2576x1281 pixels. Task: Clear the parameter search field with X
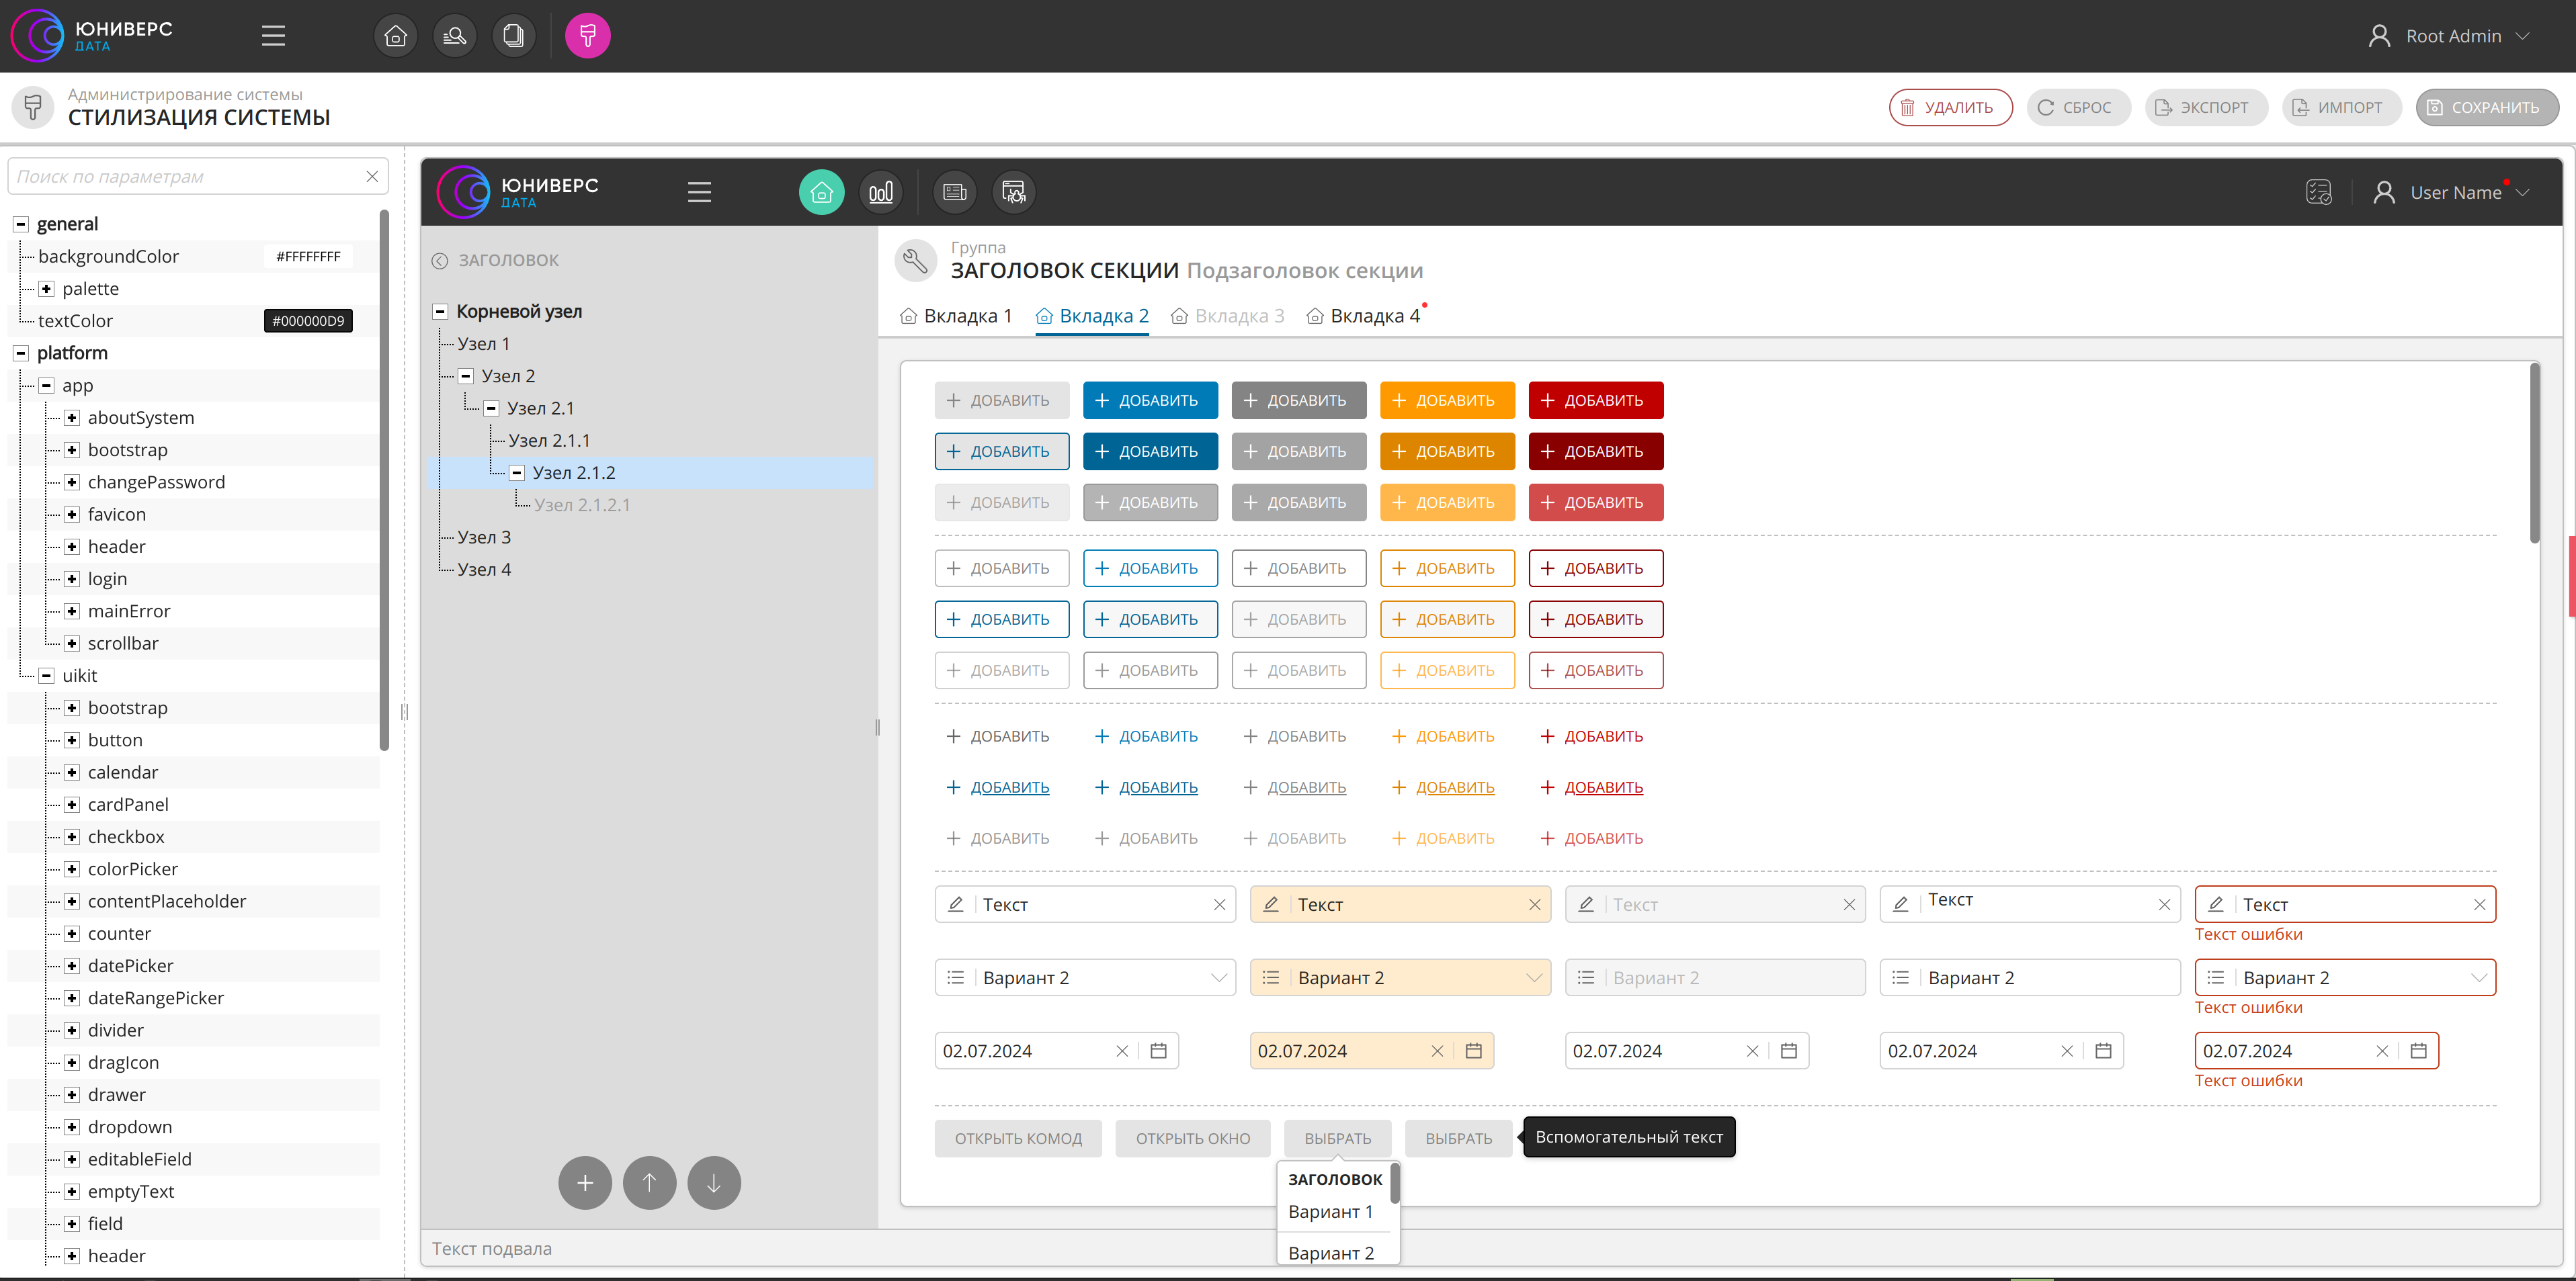pyautogui.click(x=372, y=177)
